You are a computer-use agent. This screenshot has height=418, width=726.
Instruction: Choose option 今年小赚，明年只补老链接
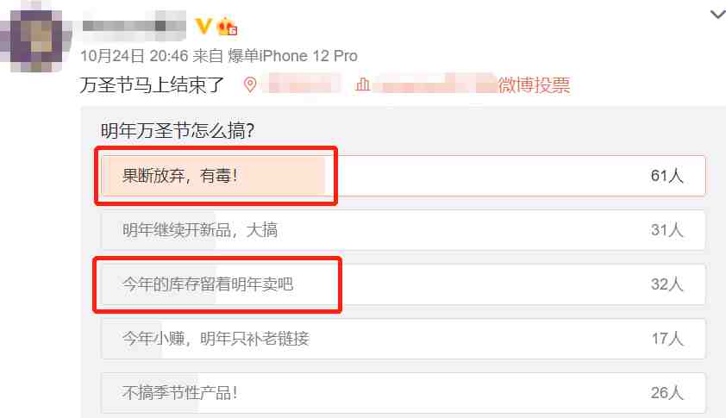click(404, 339)
